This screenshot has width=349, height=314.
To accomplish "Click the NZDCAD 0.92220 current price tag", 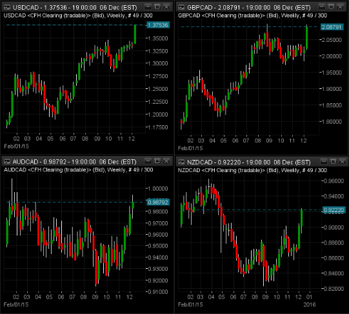I will click(x=334, y=210).
